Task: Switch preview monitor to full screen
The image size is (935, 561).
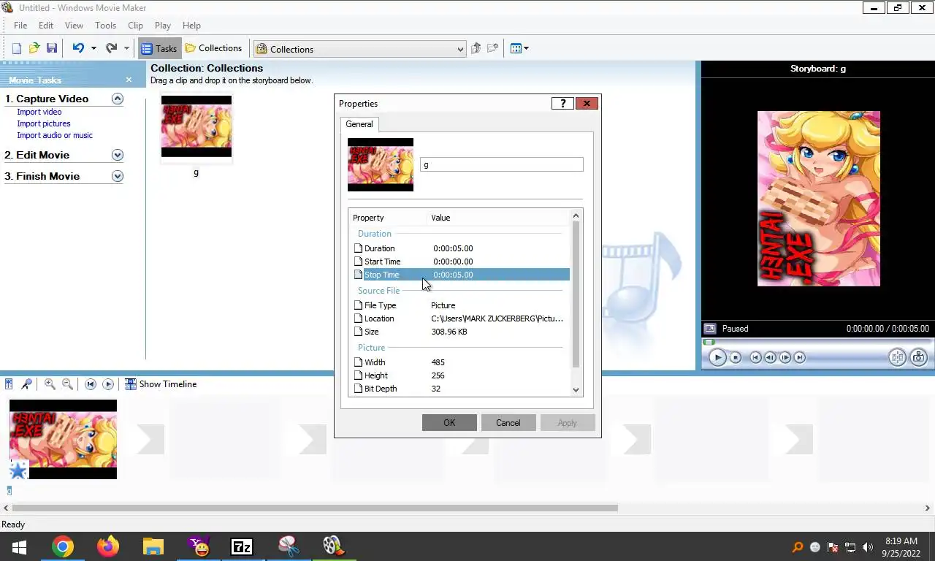Action: [x=709, y=329]
